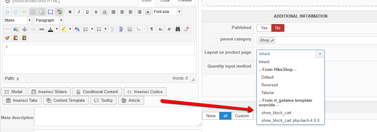Set Published to Yes
This screenshot has width=377, height=132.
[264, 28]
